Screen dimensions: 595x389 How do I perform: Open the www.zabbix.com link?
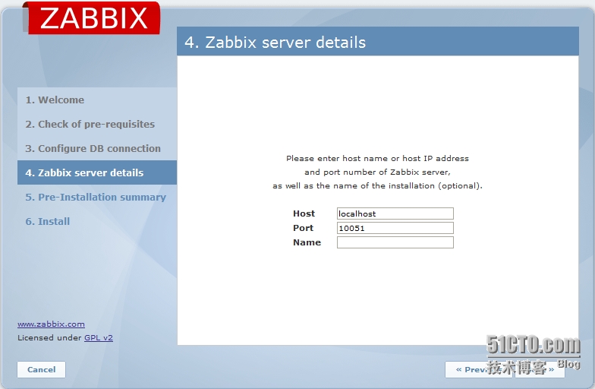pyautogui.click(x=52, y=324)
